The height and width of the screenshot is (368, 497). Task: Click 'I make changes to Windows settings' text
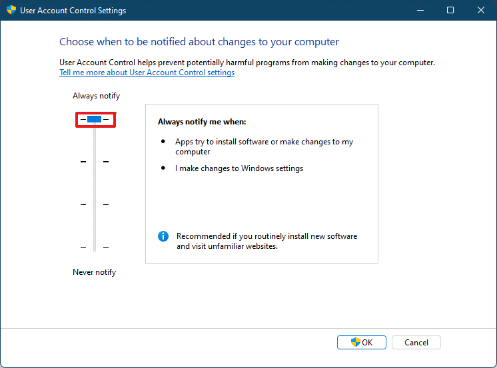pyautogui.click(x=239, y=168)
